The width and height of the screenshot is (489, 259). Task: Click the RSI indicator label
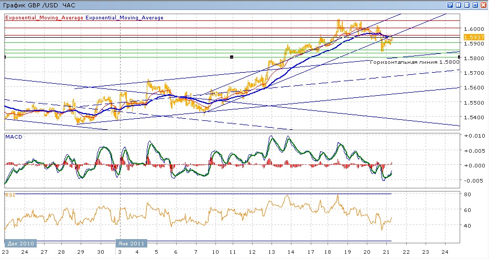10,195
